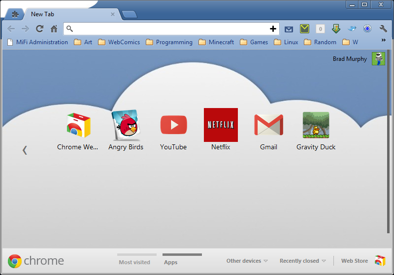Screen dimensions: 394x275
Task: Click the Brad Murphy profile name
Action: click(350, 59)
